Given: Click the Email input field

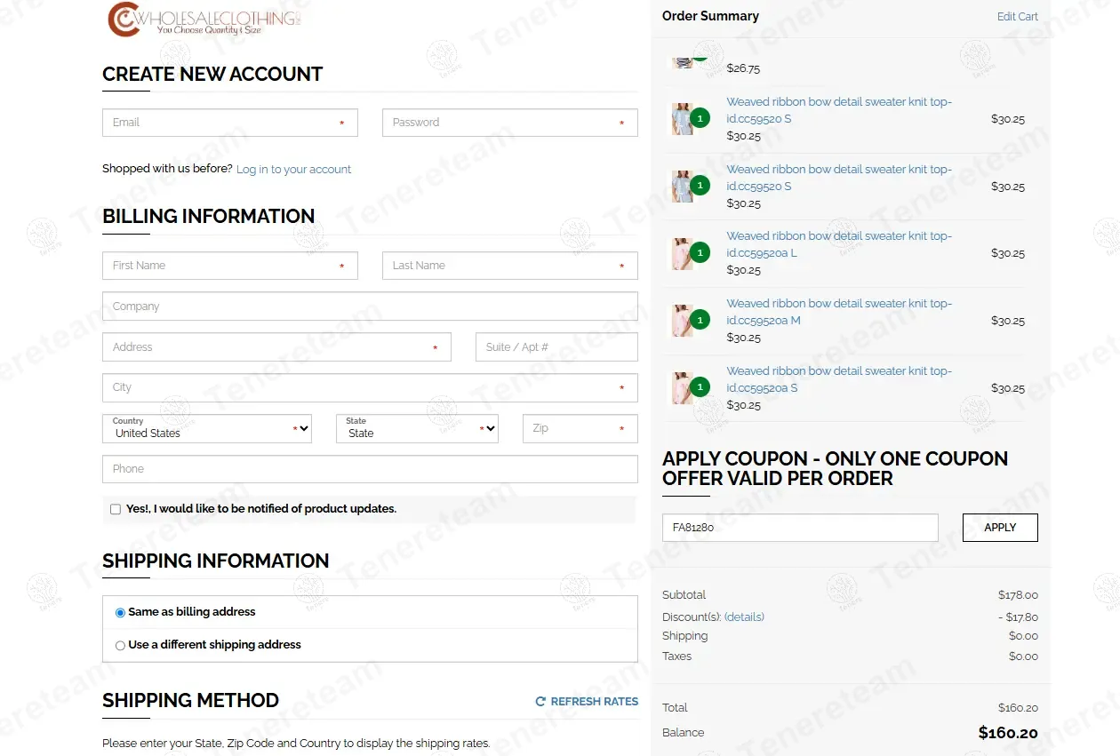Looking at the screenshot, I should click(x=230, y=123).
